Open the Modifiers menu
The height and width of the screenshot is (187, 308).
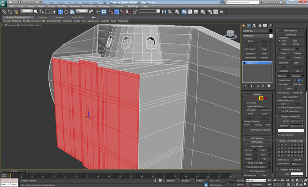point(63,6)
